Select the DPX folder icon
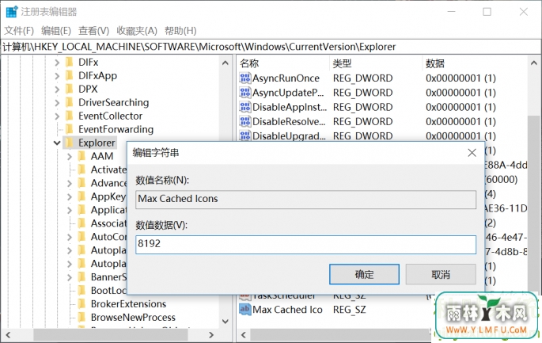Viewport: 542px width, 343px height. tap(70, 89)
